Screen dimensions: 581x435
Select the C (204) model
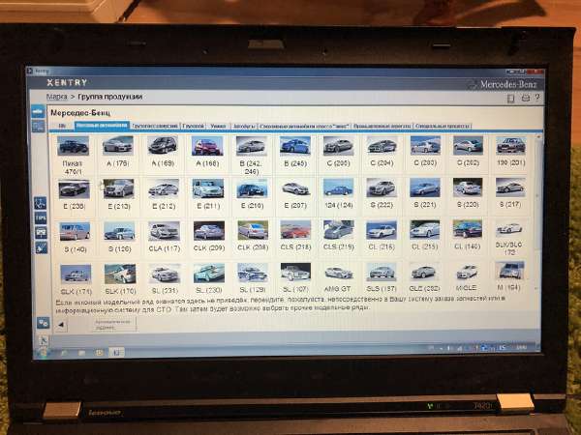click(382, 151)
